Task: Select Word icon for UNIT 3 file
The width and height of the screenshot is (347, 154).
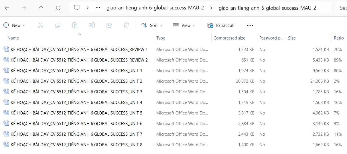Action: pyautogui.click(x=6, y=92)
